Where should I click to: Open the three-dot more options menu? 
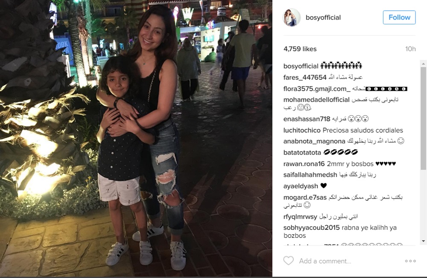coord(410,261)
